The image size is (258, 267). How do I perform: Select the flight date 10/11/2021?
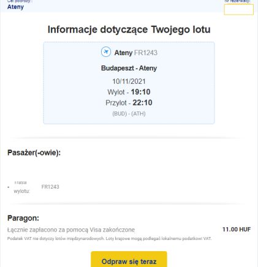[x=129, y=81]
